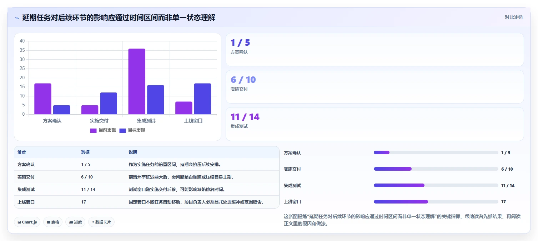Click the 6 / 10 实施交付 data card
Image resolution: width=538 pixels, height=241 pixels.
click(x=375, y=87)
